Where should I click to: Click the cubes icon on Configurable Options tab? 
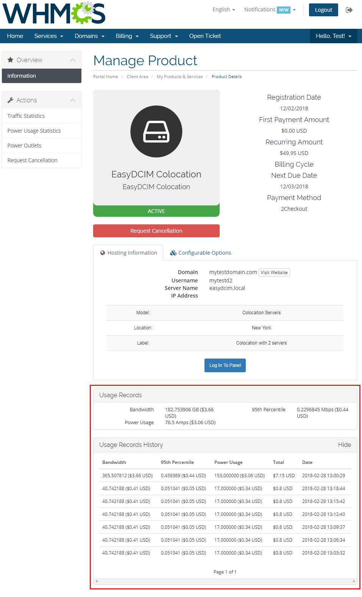[173, 253]
